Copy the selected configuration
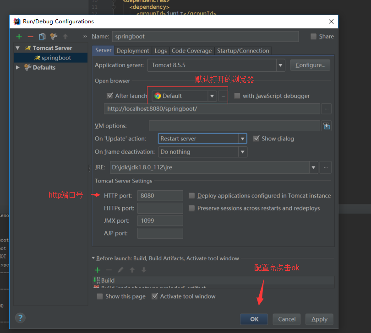371x333 pixels. click(x=42, y=37)
